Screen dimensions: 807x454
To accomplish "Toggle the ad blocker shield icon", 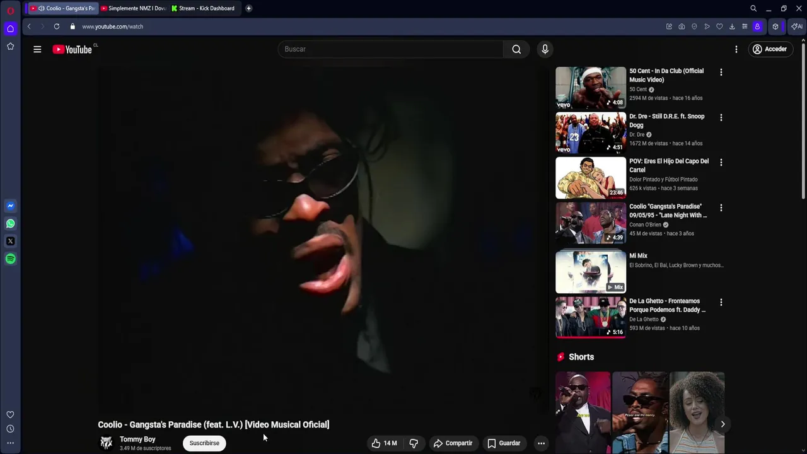I will pyautogui.click(x=694, y=26).
